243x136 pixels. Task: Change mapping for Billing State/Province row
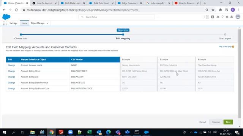[11, 83]
